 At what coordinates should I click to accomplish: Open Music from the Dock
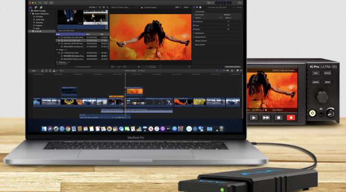[157, 129]
